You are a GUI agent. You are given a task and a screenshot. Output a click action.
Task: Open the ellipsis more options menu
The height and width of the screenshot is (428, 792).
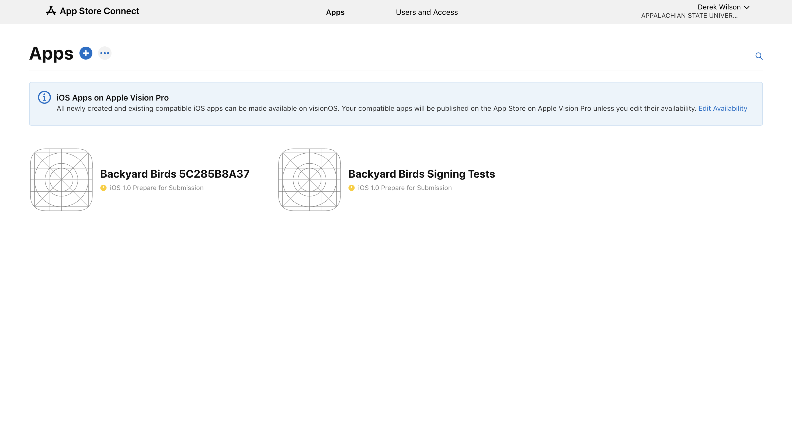coord(105,53)
